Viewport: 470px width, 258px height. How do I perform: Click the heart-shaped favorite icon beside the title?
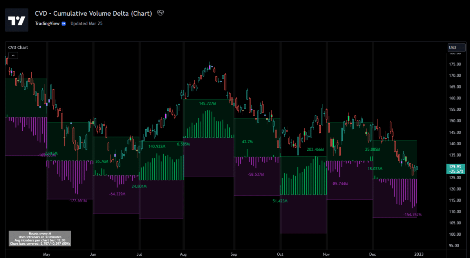[x=160, y=13]
